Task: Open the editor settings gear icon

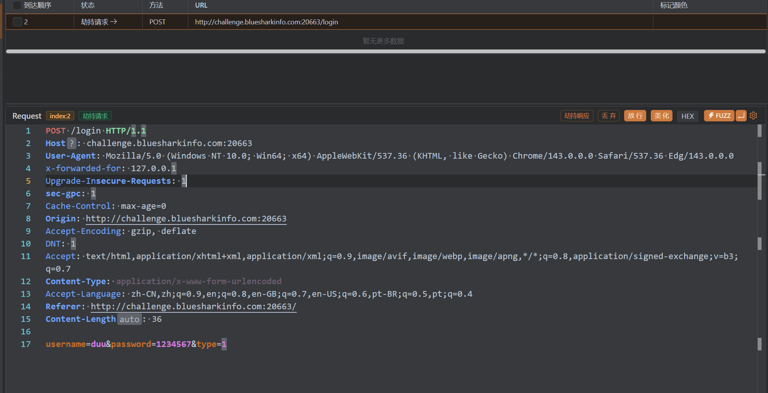Action: pyautogui.click(x=753, y=116)
